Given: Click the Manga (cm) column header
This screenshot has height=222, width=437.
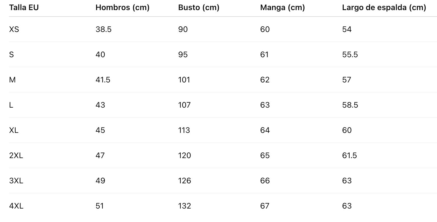Looking at the screenshot, I should click(282, 8).
